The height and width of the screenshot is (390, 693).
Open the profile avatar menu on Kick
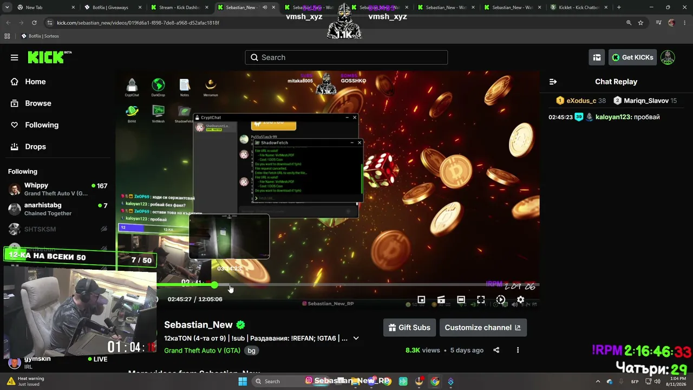tap(668, 57)
